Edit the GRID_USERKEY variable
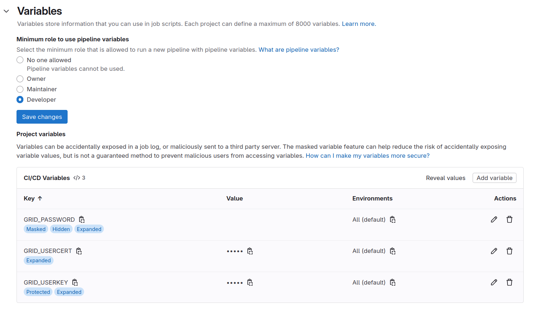The width and height of the screenshot is (533, 309). tap(494, 282)
